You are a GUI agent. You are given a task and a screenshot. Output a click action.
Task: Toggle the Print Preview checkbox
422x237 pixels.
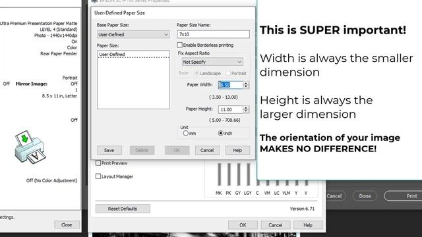pyautogui.click(x=98, y=163)
